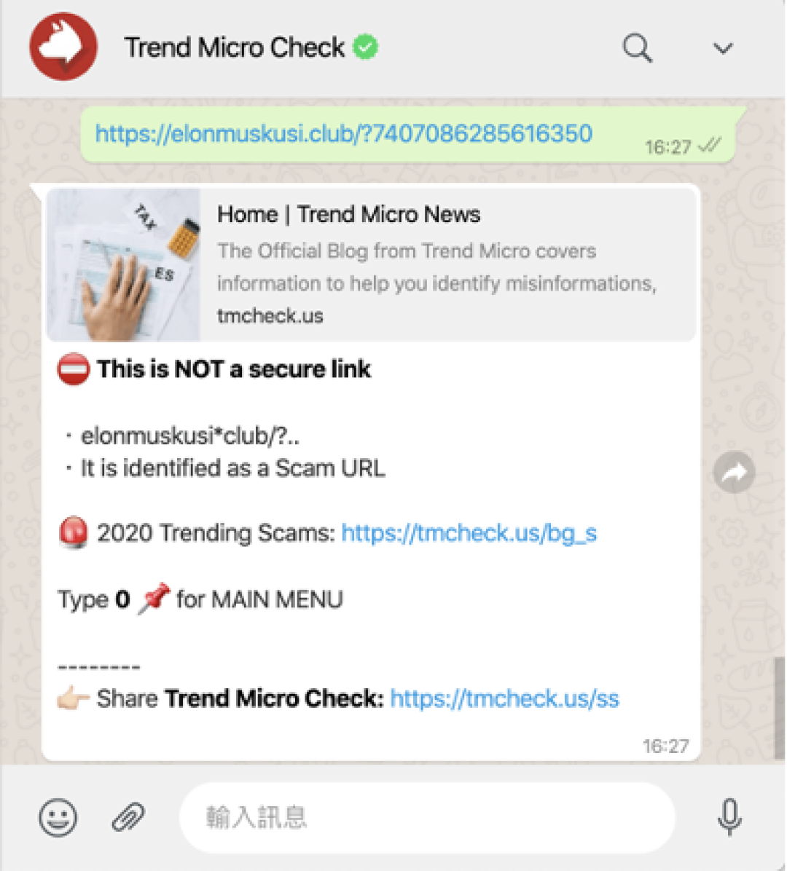Click the microphone voice message icon
This screenshot has height=871, width=787.
(x=729, y=817)
